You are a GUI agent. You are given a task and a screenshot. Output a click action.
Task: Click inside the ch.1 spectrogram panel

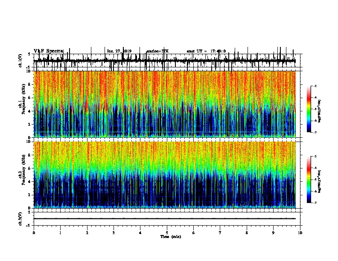(x=165, y=104)
